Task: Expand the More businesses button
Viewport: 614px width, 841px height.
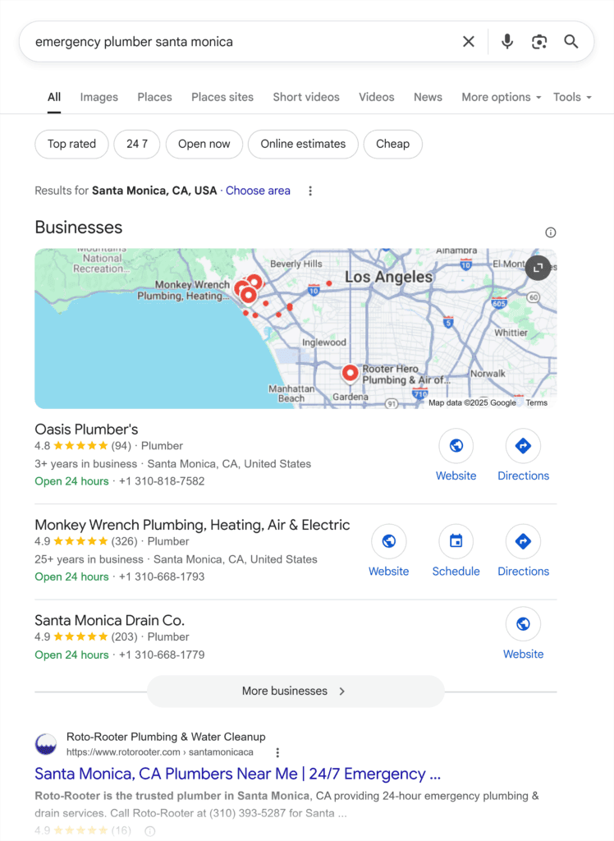Action: (x=296, y=691)
